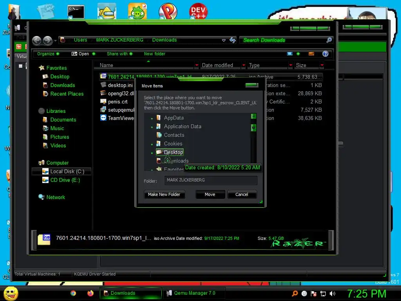Open the Angry Birds desktop shortcut

137,11
